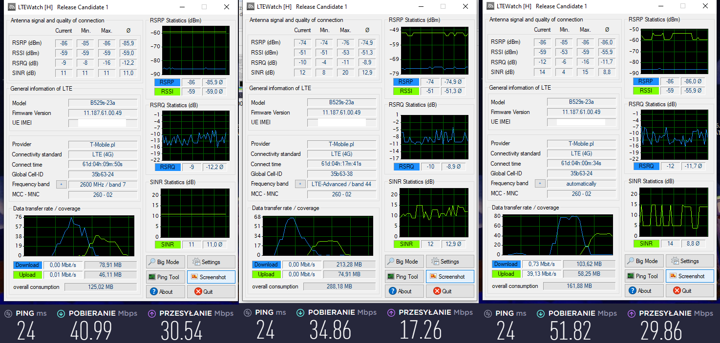Screen dimensions: 720x343
Task: Click the Connect time field 61d:04h:09m:50s
Action: [103, 165]
